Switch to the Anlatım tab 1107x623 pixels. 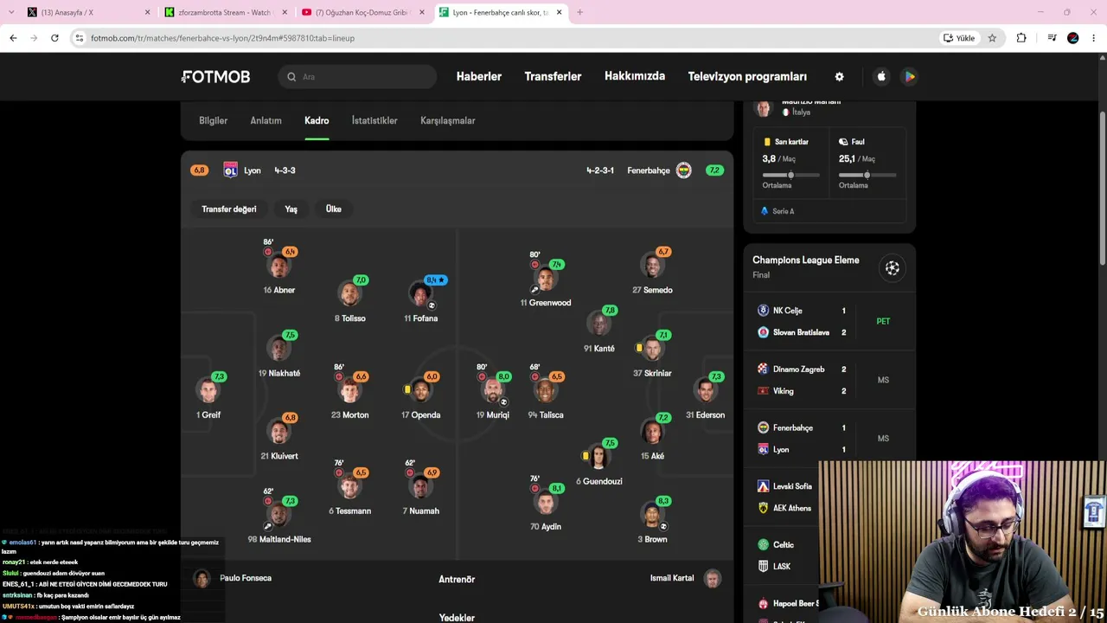tap(266, 120)
